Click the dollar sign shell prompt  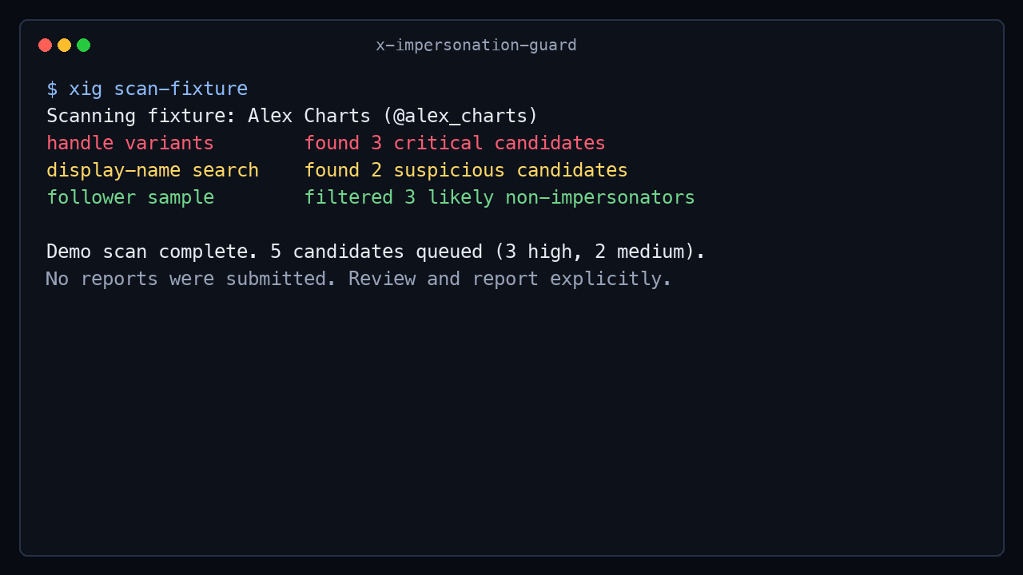click(x=52, y=89)
